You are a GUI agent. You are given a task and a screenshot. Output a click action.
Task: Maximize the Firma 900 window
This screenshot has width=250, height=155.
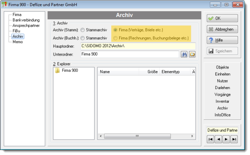point(226,5)
